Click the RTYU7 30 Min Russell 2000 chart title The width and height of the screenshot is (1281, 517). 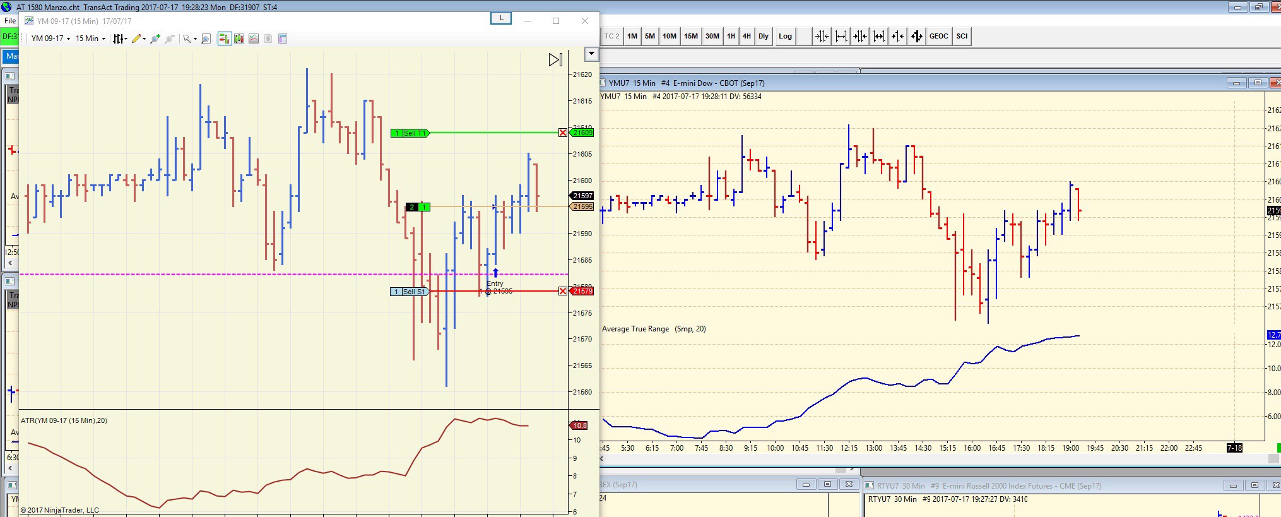point(989,485)
